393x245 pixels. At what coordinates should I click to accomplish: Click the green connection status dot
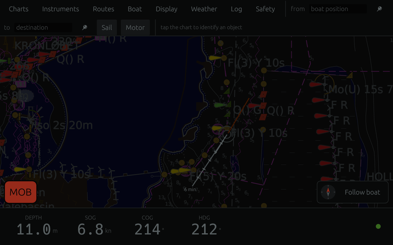click(378, 226)
